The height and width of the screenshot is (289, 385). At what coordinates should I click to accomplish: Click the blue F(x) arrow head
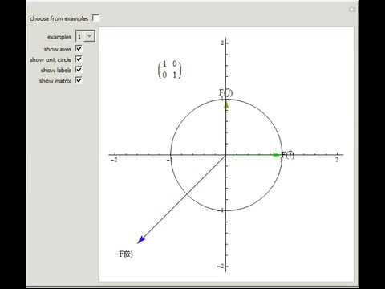click(x=141, y=239)
